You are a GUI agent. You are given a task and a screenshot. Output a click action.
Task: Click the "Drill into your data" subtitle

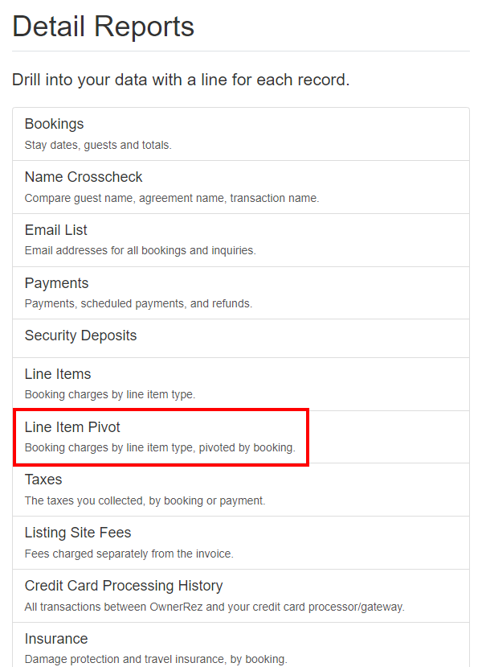point(181,80)
